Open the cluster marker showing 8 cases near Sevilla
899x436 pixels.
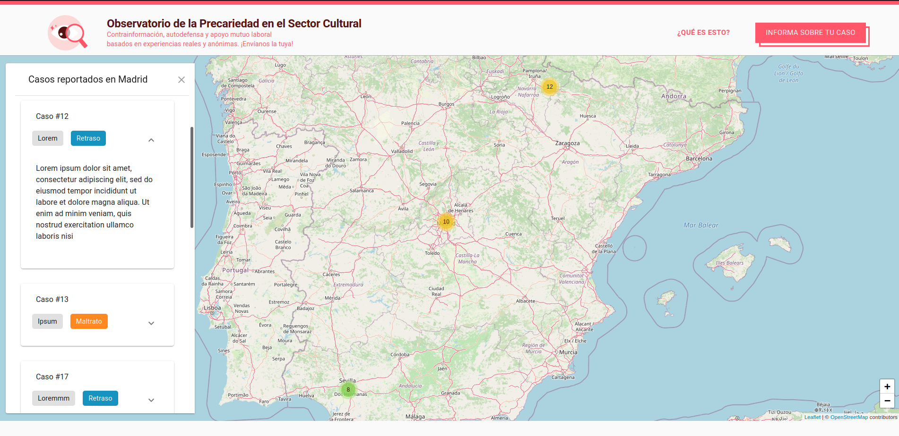coord(348,389)
